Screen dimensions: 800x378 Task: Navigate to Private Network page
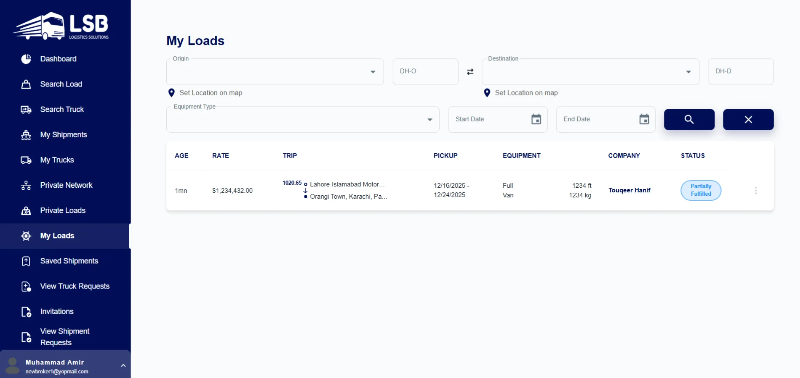point(66,185)
